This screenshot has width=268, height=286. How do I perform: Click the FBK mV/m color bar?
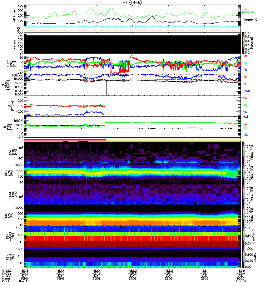click(x=243, y=236)
